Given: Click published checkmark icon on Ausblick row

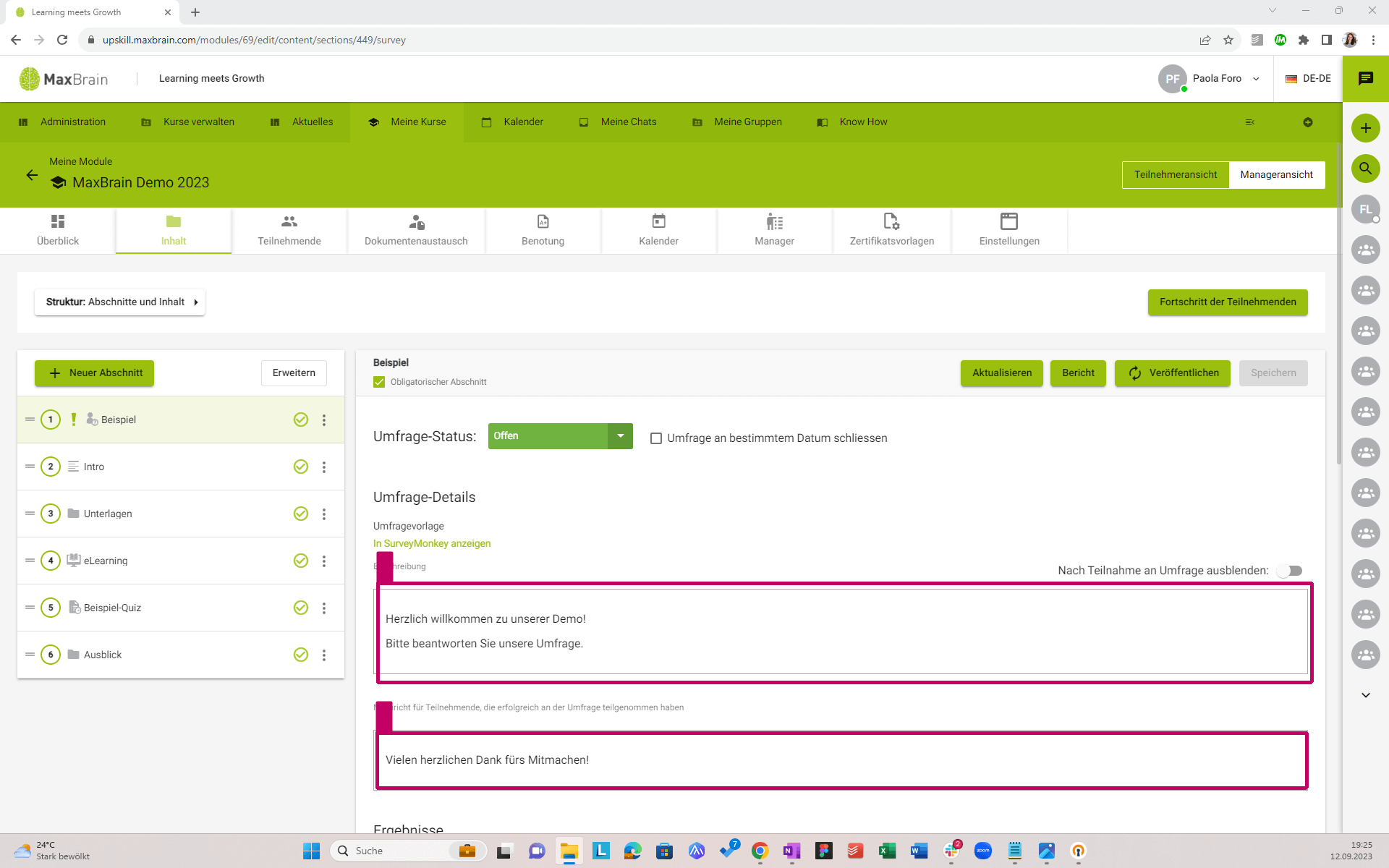Looking at the screenshot, I should (301, 655).
